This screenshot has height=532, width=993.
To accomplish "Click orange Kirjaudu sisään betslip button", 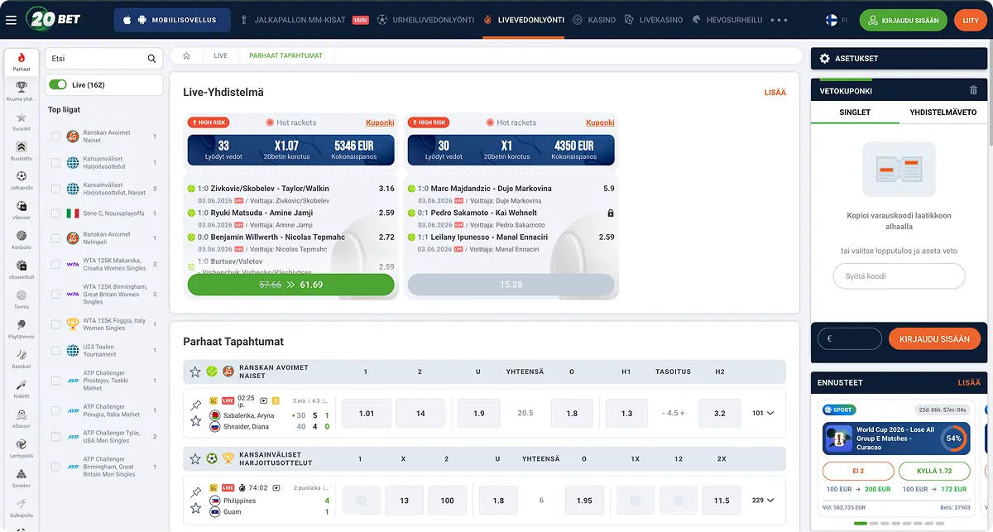I will click(934, 338).
